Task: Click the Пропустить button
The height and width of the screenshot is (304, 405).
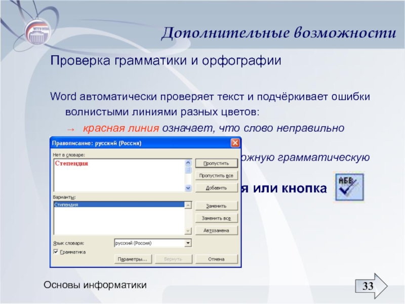Action: (216, 163)
